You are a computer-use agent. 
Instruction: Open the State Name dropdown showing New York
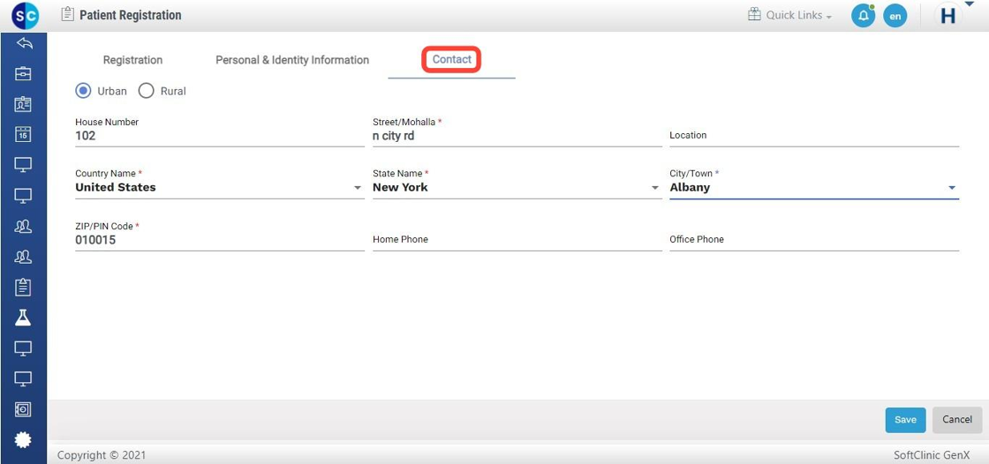click(517, 187)
